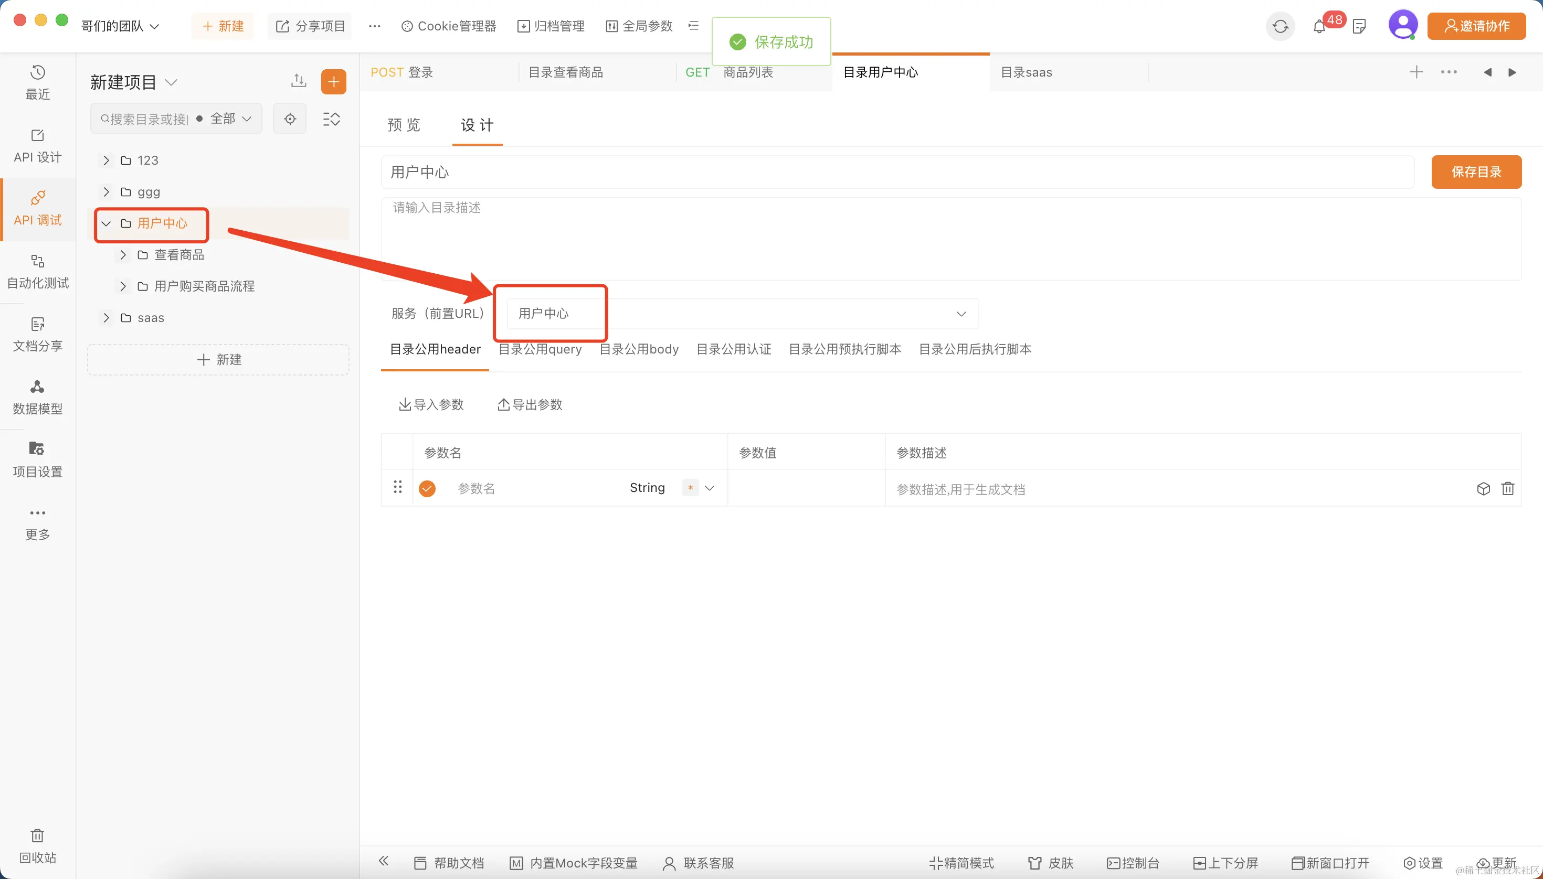The image size is (1543, 879).
Task: Open the notification bell with 48 badge
Action: 1319,27
